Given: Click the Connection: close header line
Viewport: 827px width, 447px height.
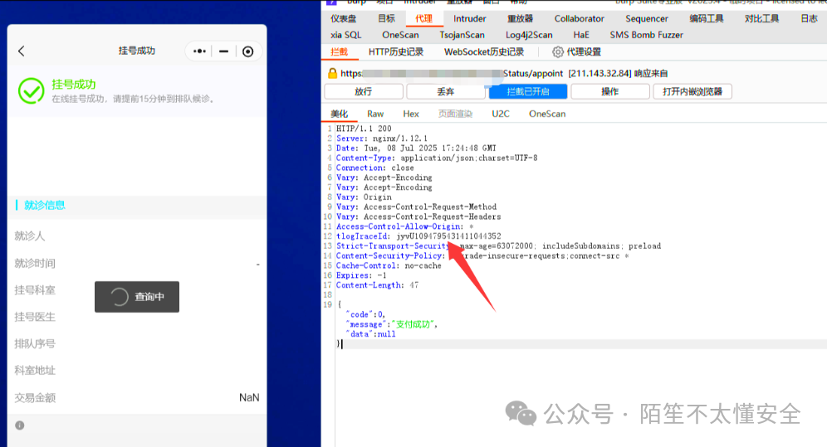Looking at the screenshot, I should [x=375, y=168].
